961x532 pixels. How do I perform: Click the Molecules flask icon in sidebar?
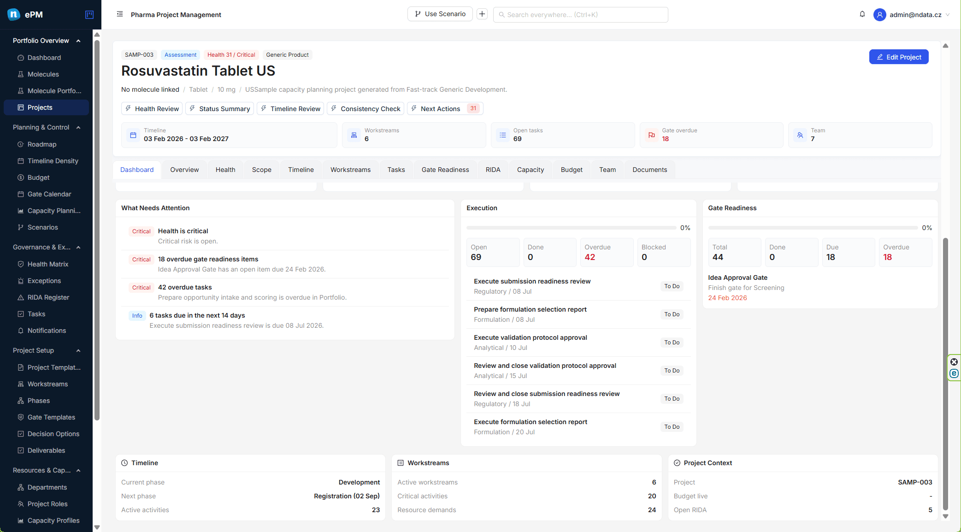tap(21, 74)
